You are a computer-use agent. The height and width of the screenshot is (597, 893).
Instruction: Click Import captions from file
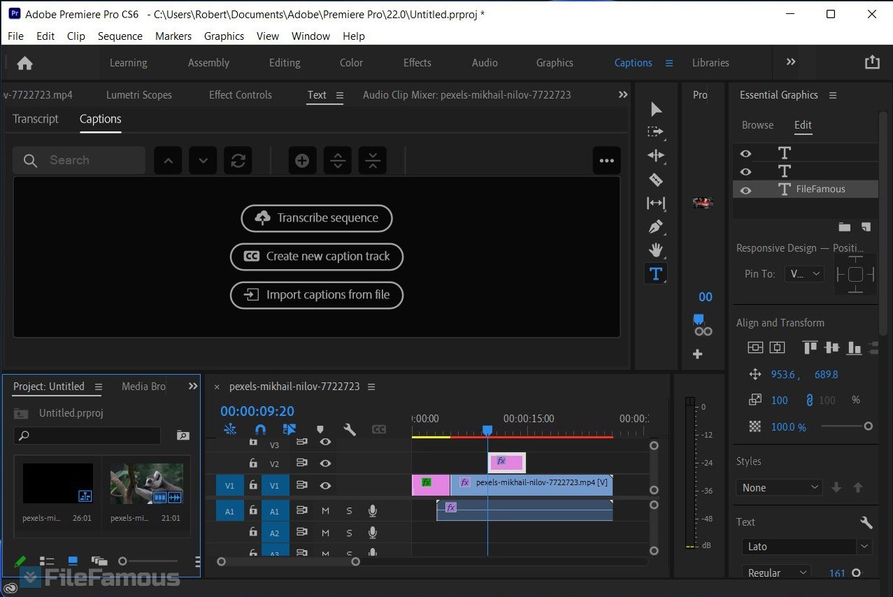[317, 295]
